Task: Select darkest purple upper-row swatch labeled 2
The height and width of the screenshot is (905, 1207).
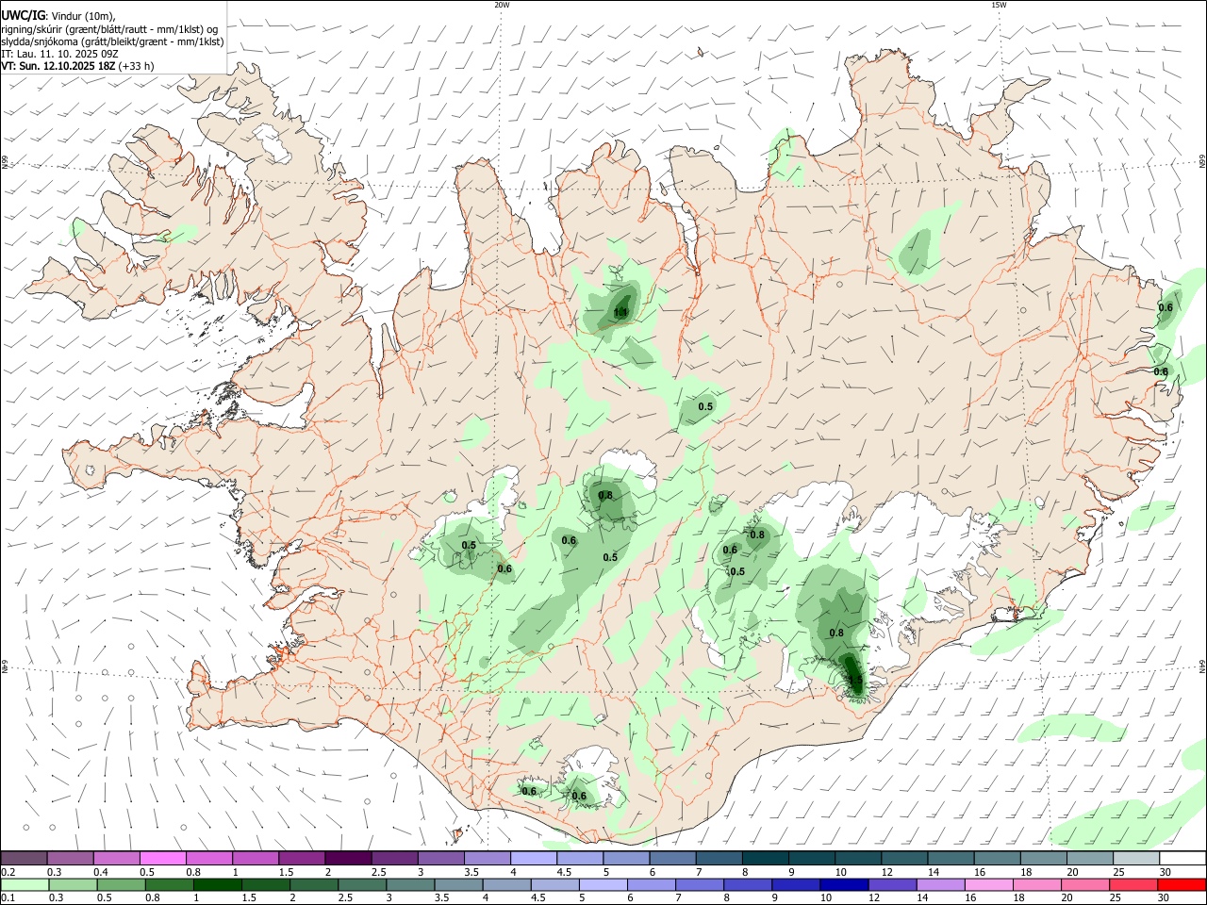Action: click(349, 858)
